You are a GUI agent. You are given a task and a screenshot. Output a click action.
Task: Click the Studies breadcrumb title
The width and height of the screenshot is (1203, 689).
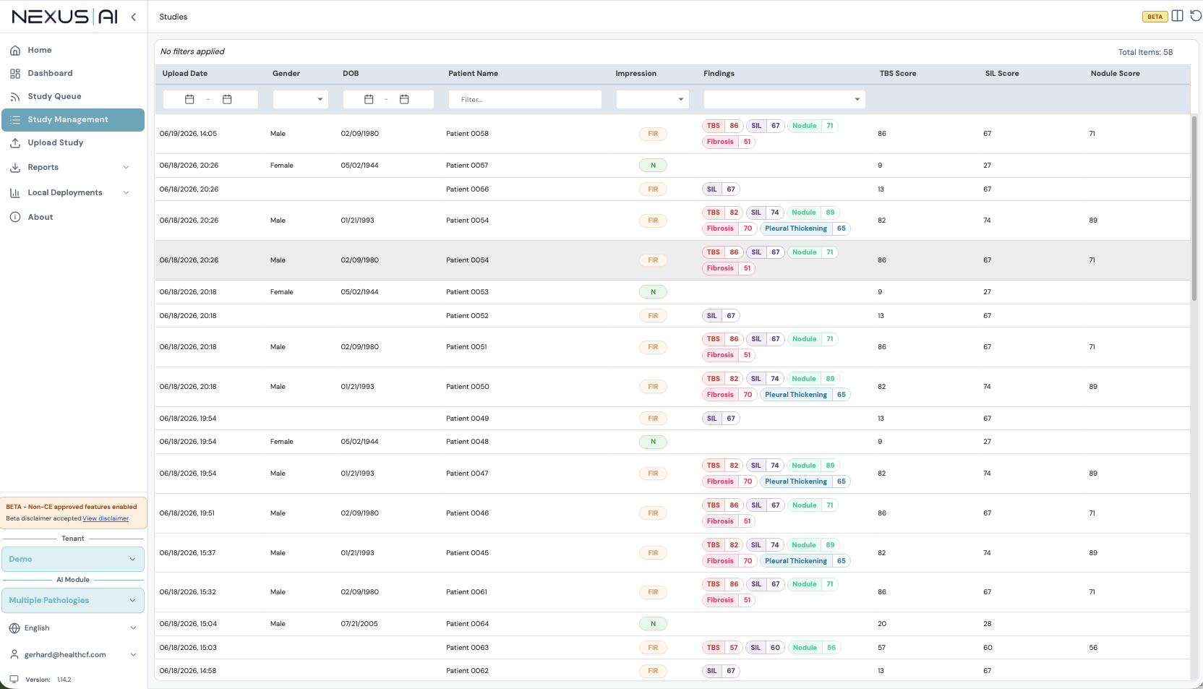174,17
